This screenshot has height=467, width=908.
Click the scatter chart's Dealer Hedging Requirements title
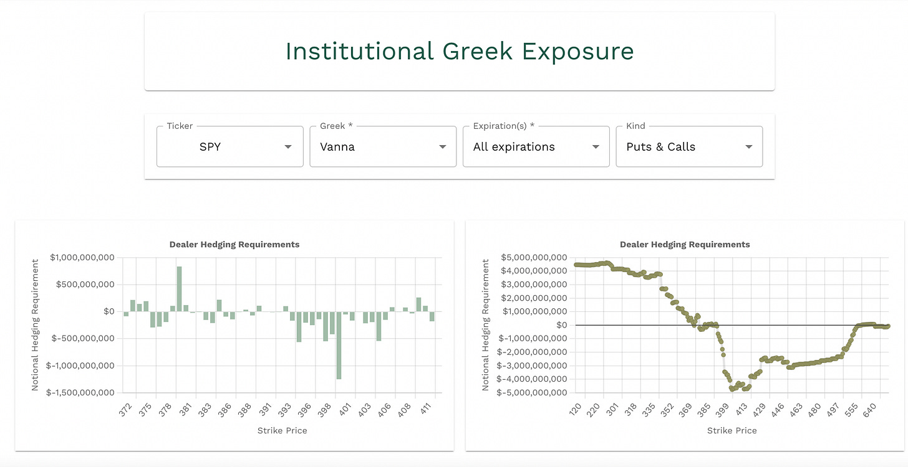[685, 245]
